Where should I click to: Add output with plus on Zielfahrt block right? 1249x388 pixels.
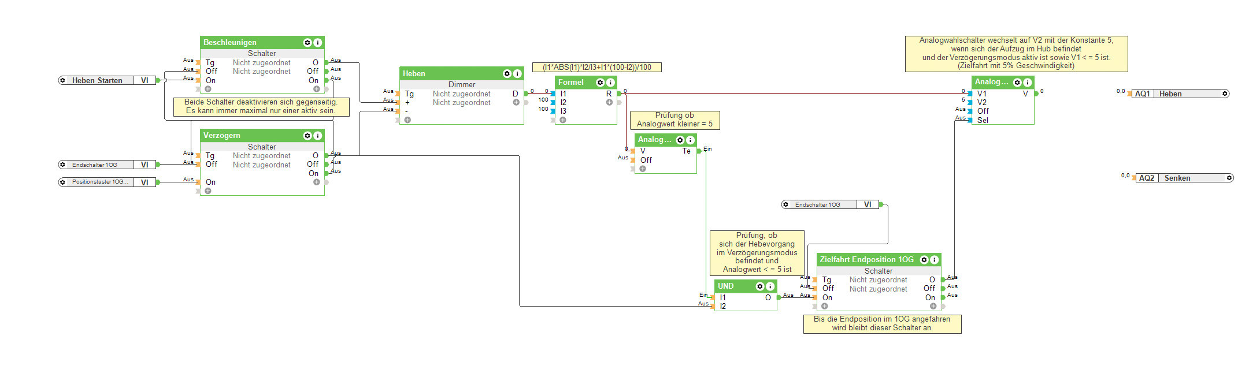933,306
